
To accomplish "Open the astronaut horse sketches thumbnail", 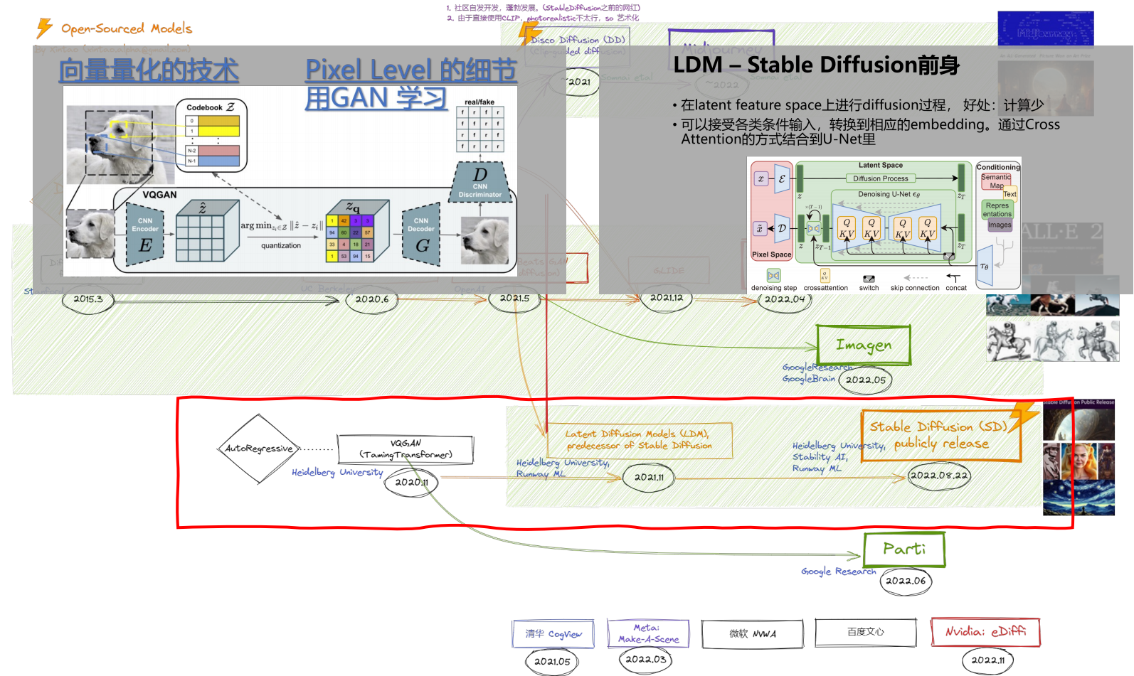I will (x=1053, y=340).
